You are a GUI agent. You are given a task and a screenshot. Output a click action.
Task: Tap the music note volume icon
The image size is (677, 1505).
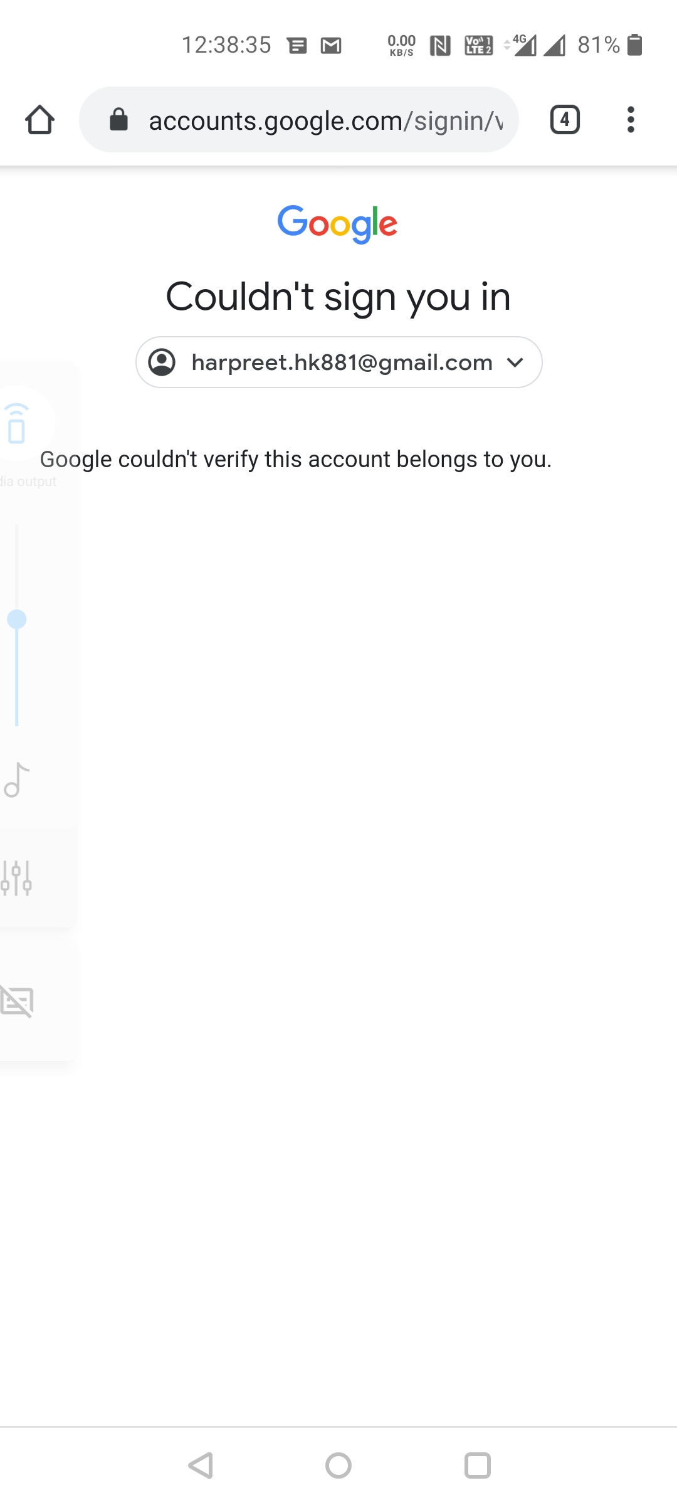17,779
